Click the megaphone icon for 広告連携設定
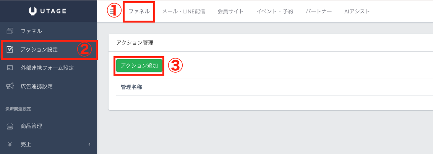Viewport: 433px width, 154px height. 10,86
